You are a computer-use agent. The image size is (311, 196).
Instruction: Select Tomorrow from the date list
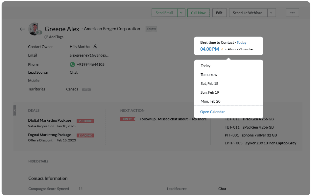click(209, 75)
